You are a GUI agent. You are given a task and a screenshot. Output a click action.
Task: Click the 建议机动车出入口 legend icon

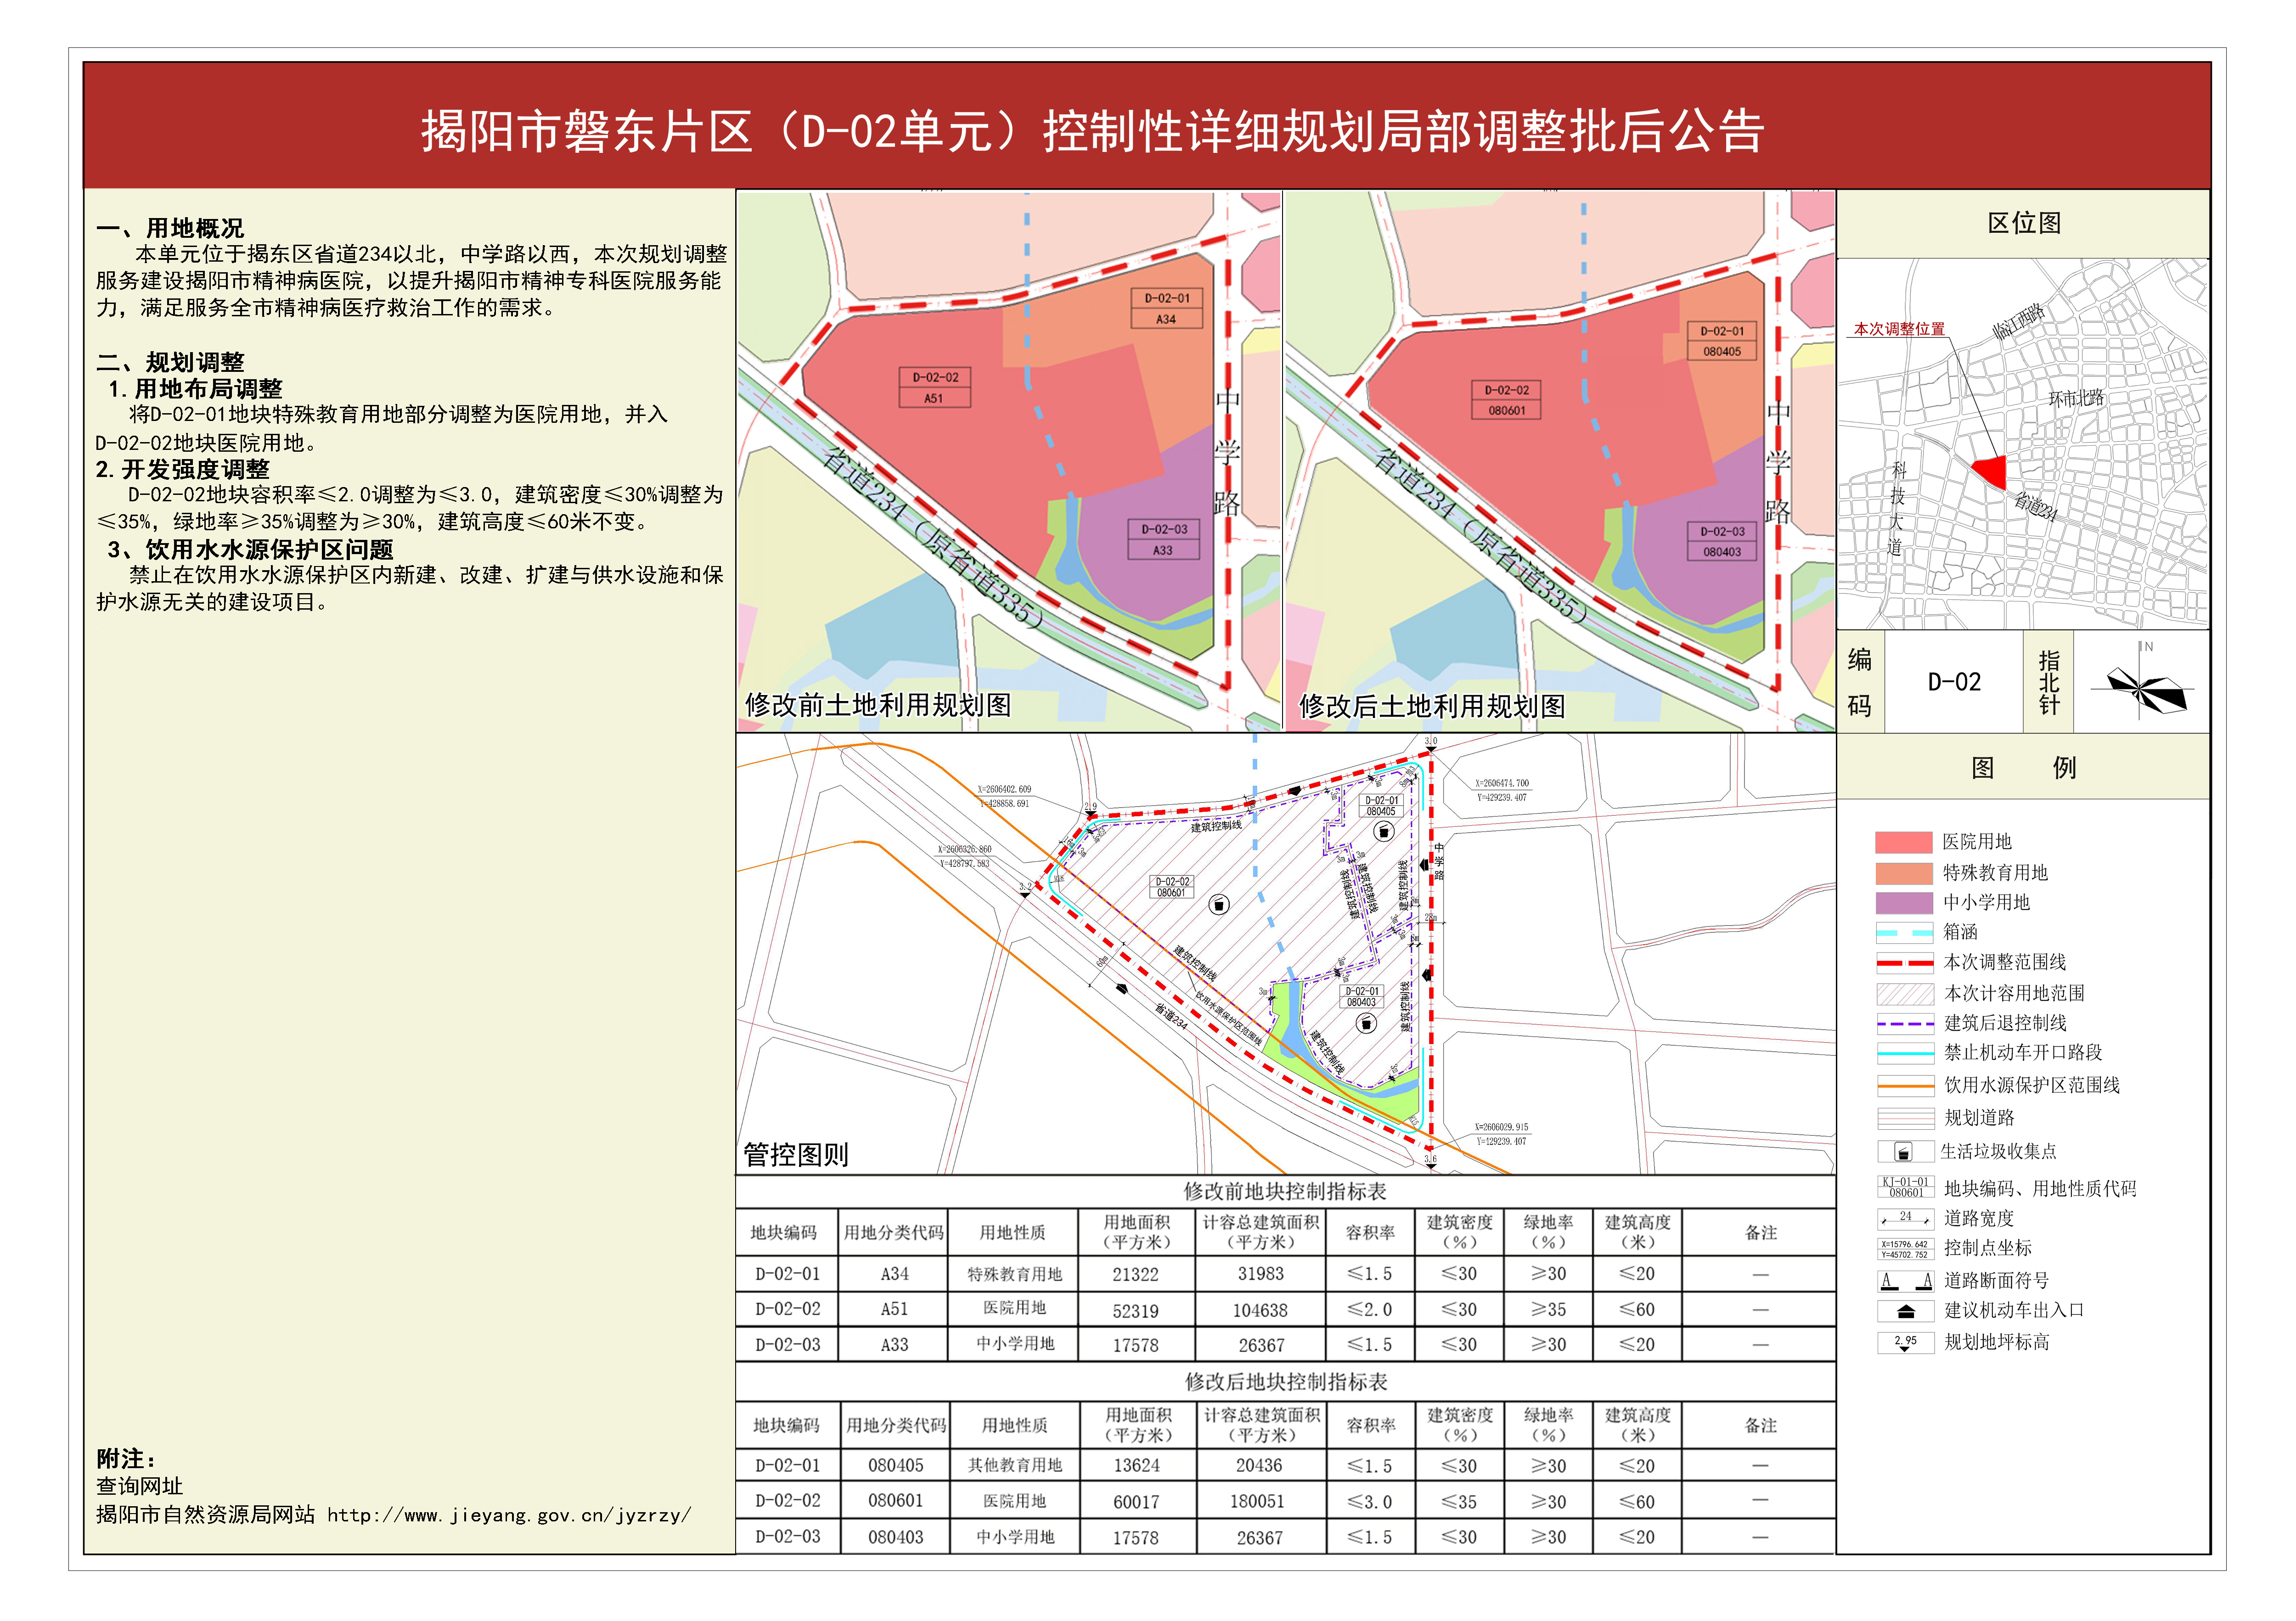pyautogui.click(x=1905, y=1311)
